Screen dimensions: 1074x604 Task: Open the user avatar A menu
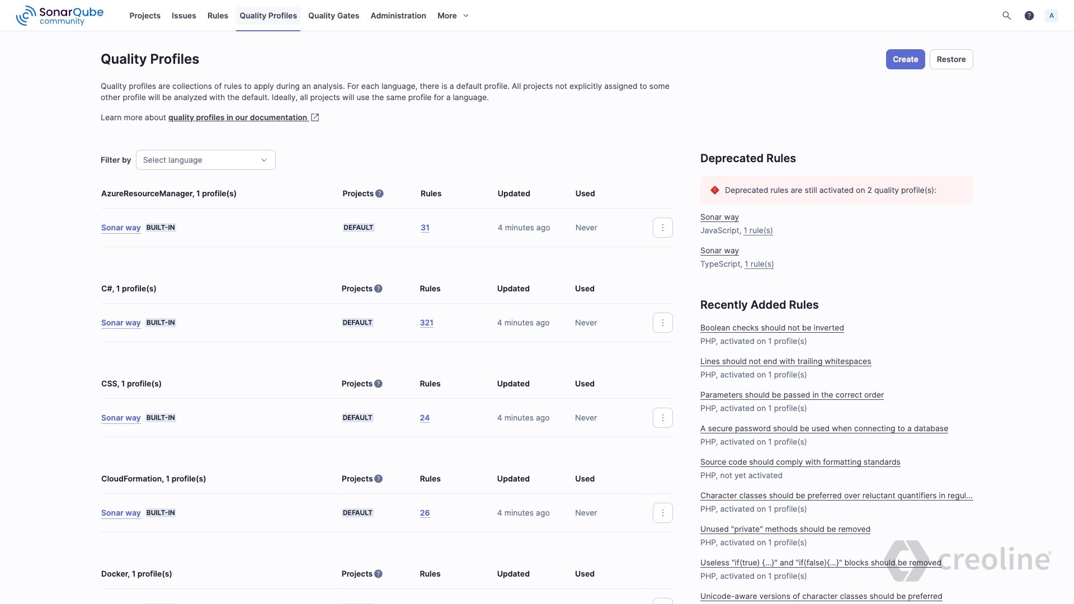(1051, 16)
